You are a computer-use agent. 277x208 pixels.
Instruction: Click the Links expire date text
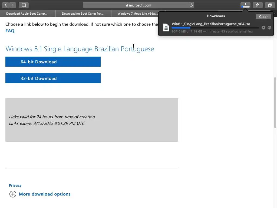[47, 123]
